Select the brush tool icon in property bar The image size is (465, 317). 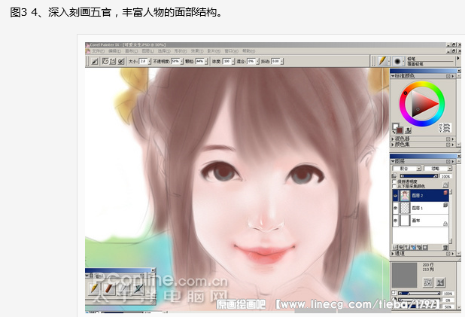click(x=95, y=62)
